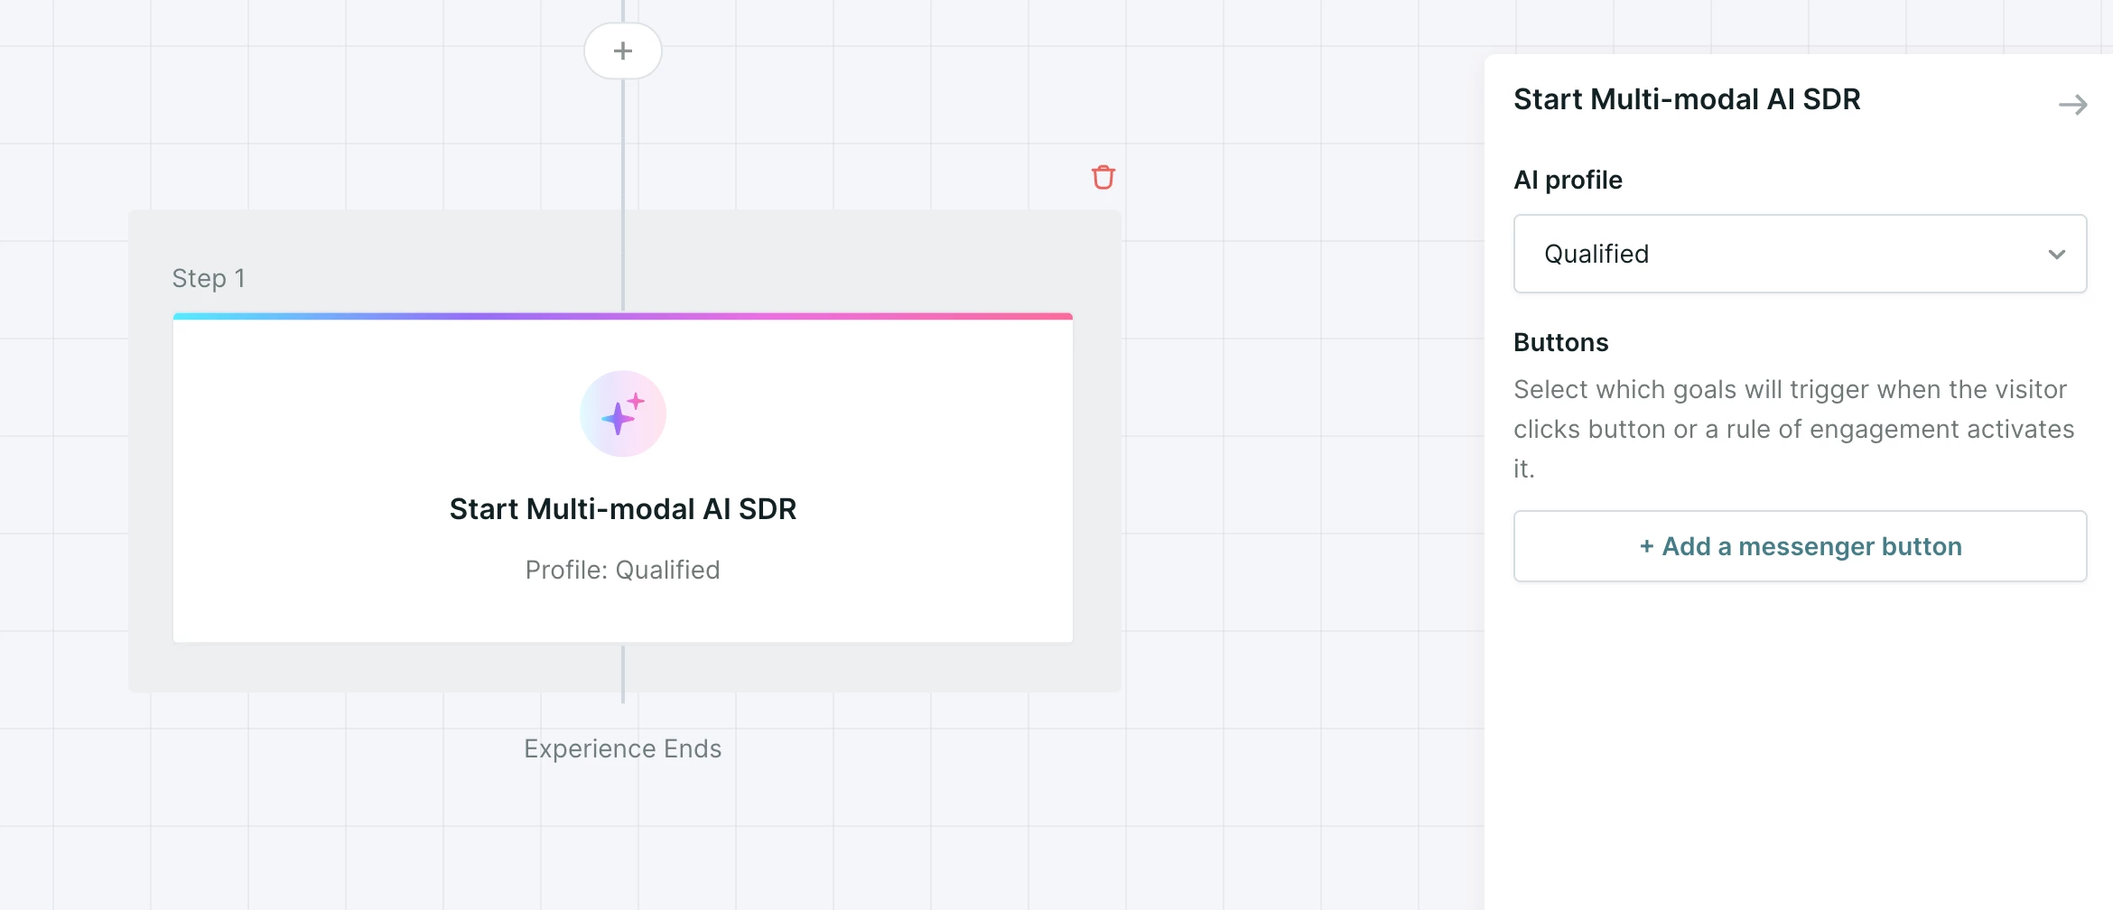The image size is (2113, 910).
Task: Click the Profile: Qualified text in the card
Action: tap(623, 570)
